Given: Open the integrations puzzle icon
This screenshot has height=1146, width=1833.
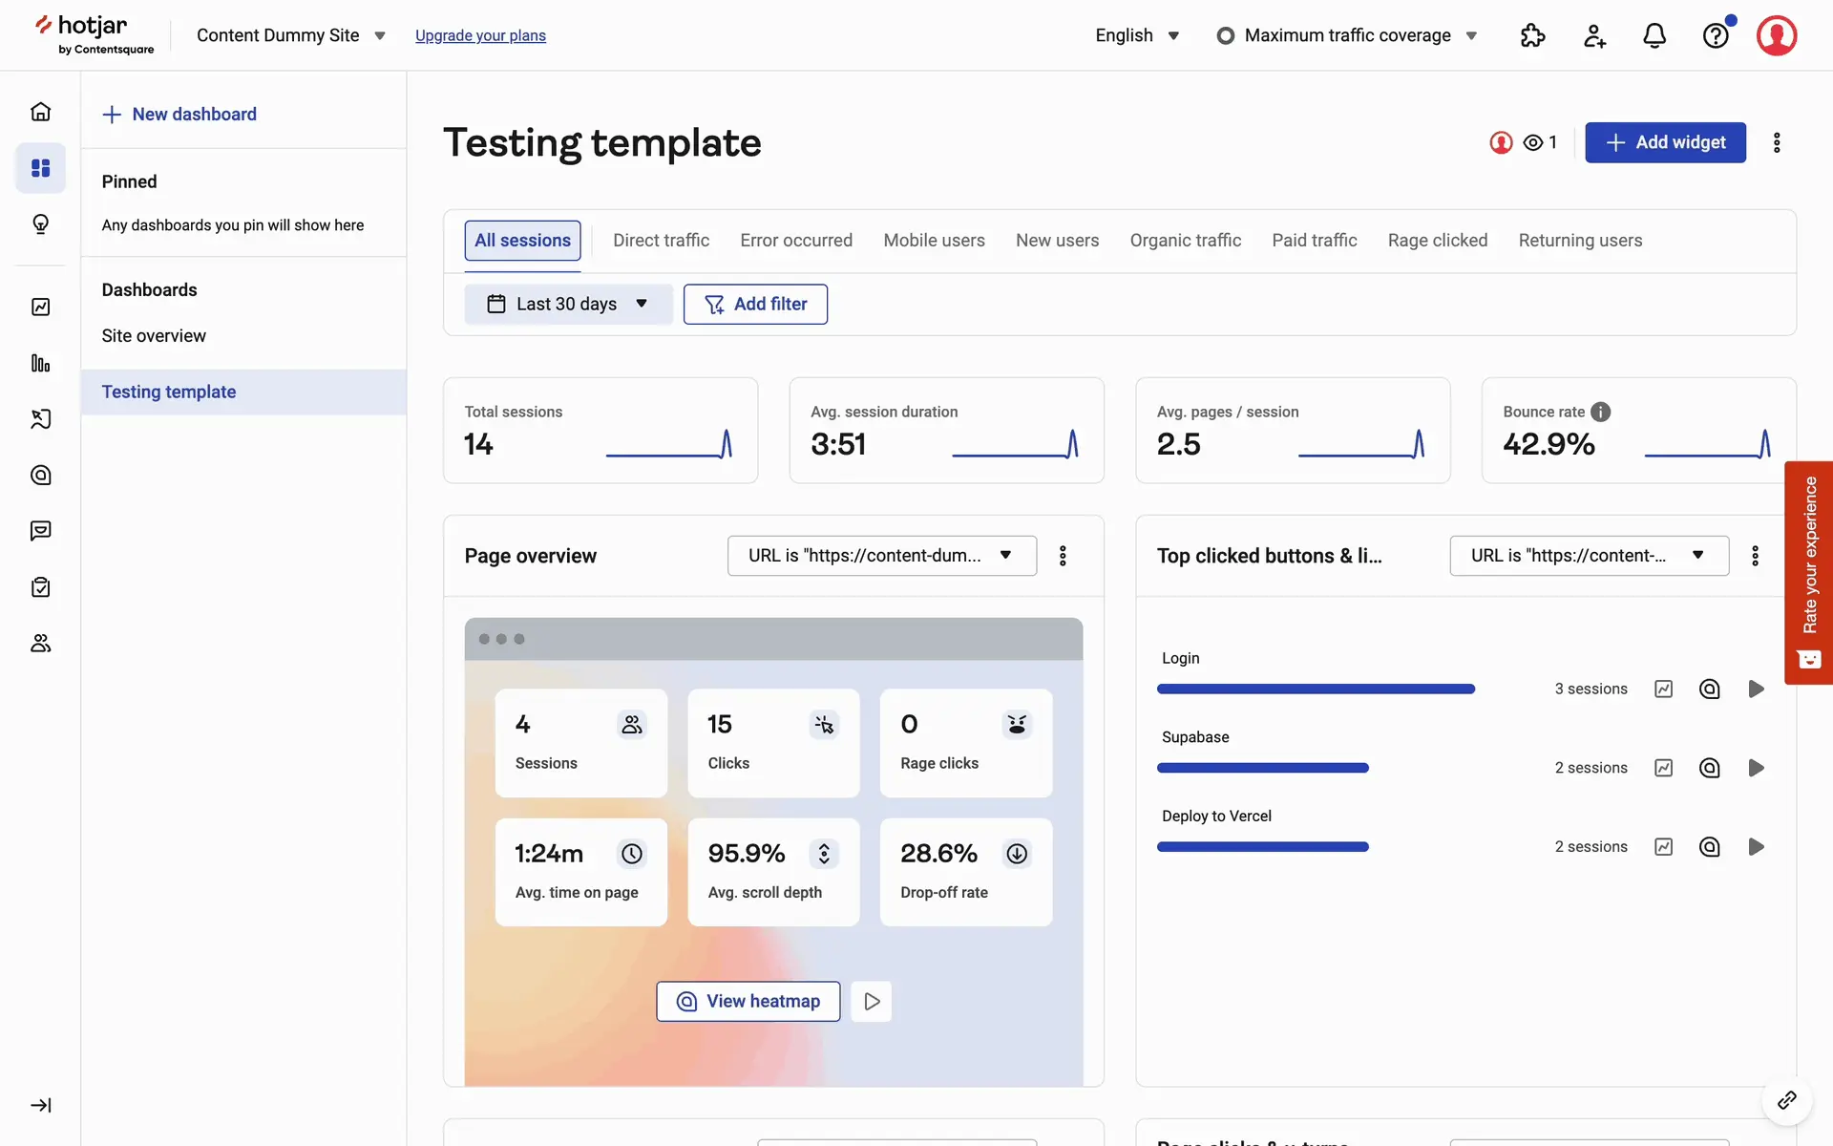Looking at the screenshot, I should [x=1532, y=36].
